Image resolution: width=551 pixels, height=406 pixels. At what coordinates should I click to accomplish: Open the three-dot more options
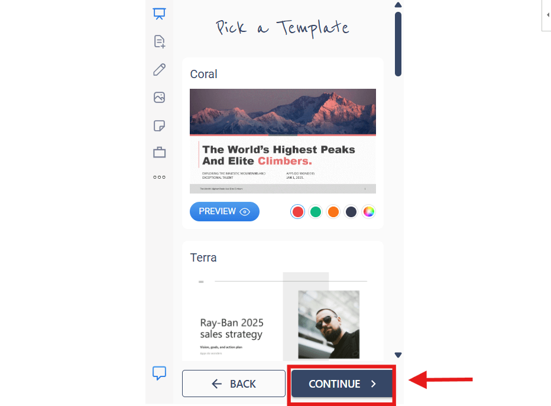point(159,177)
